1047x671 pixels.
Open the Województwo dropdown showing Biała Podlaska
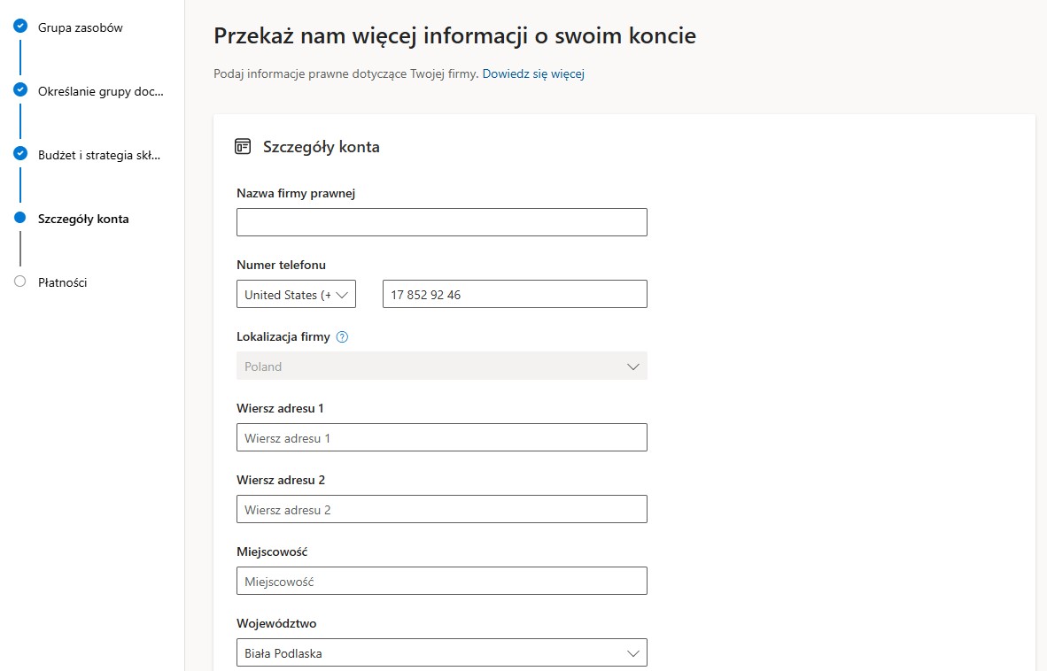(x=441, y=653)
